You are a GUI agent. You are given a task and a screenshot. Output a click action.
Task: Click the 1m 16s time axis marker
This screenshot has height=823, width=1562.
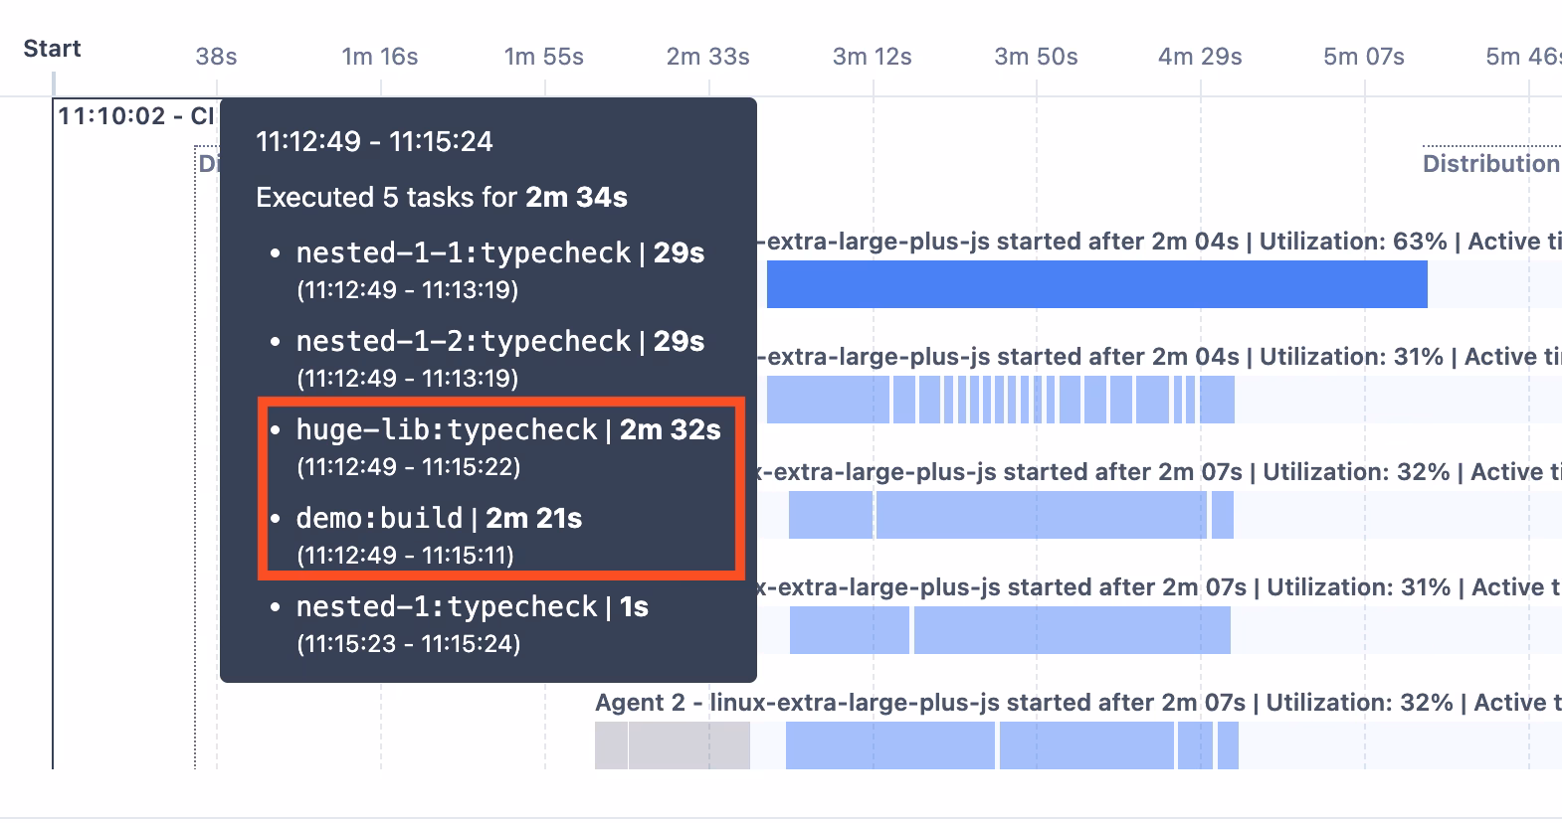(x=380, y=57)
